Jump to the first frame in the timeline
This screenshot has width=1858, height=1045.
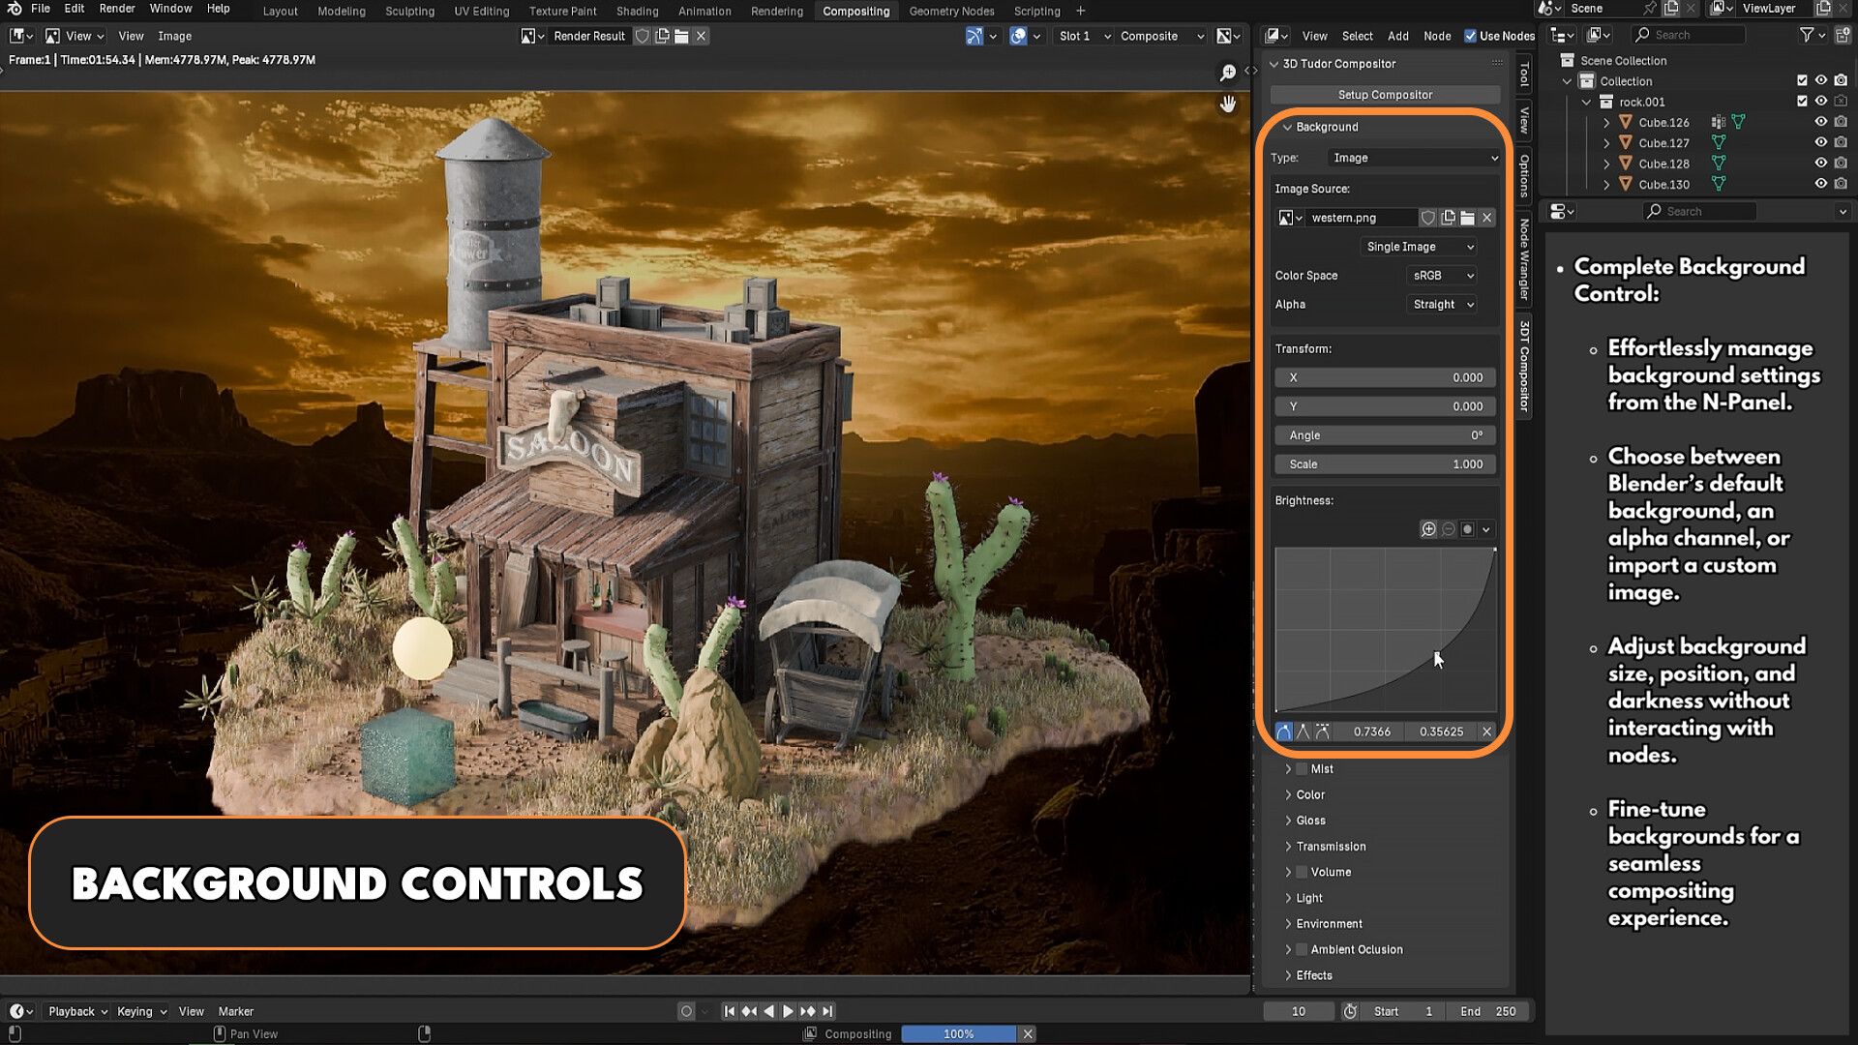(730, 1010)
